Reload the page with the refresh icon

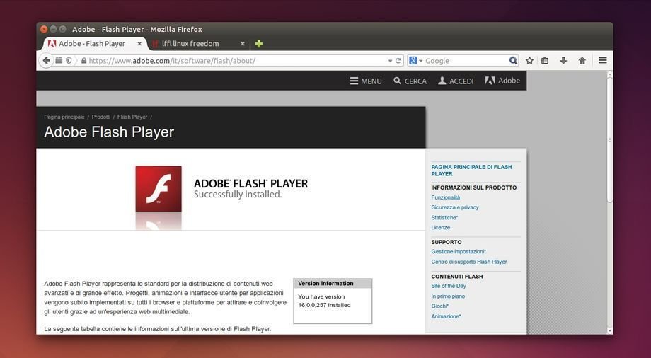(398, 61)
